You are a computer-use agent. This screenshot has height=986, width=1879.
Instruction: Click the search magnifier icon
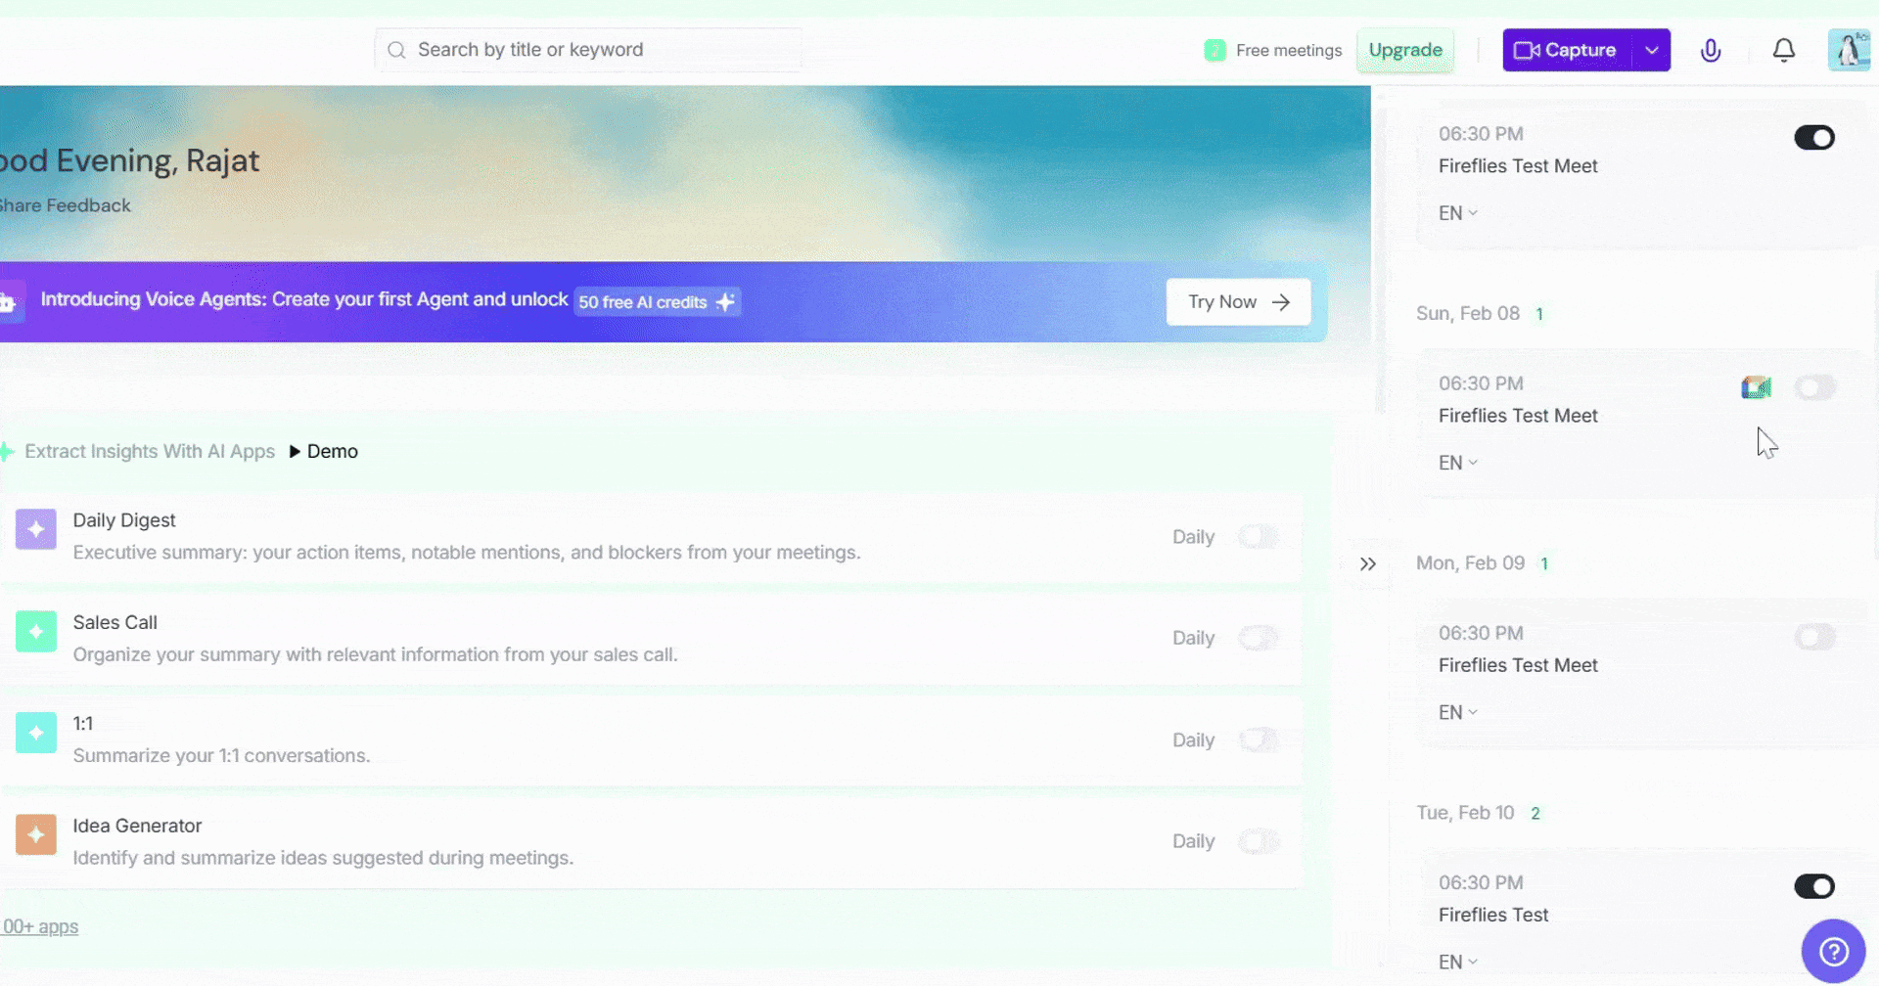click(396, 49)
